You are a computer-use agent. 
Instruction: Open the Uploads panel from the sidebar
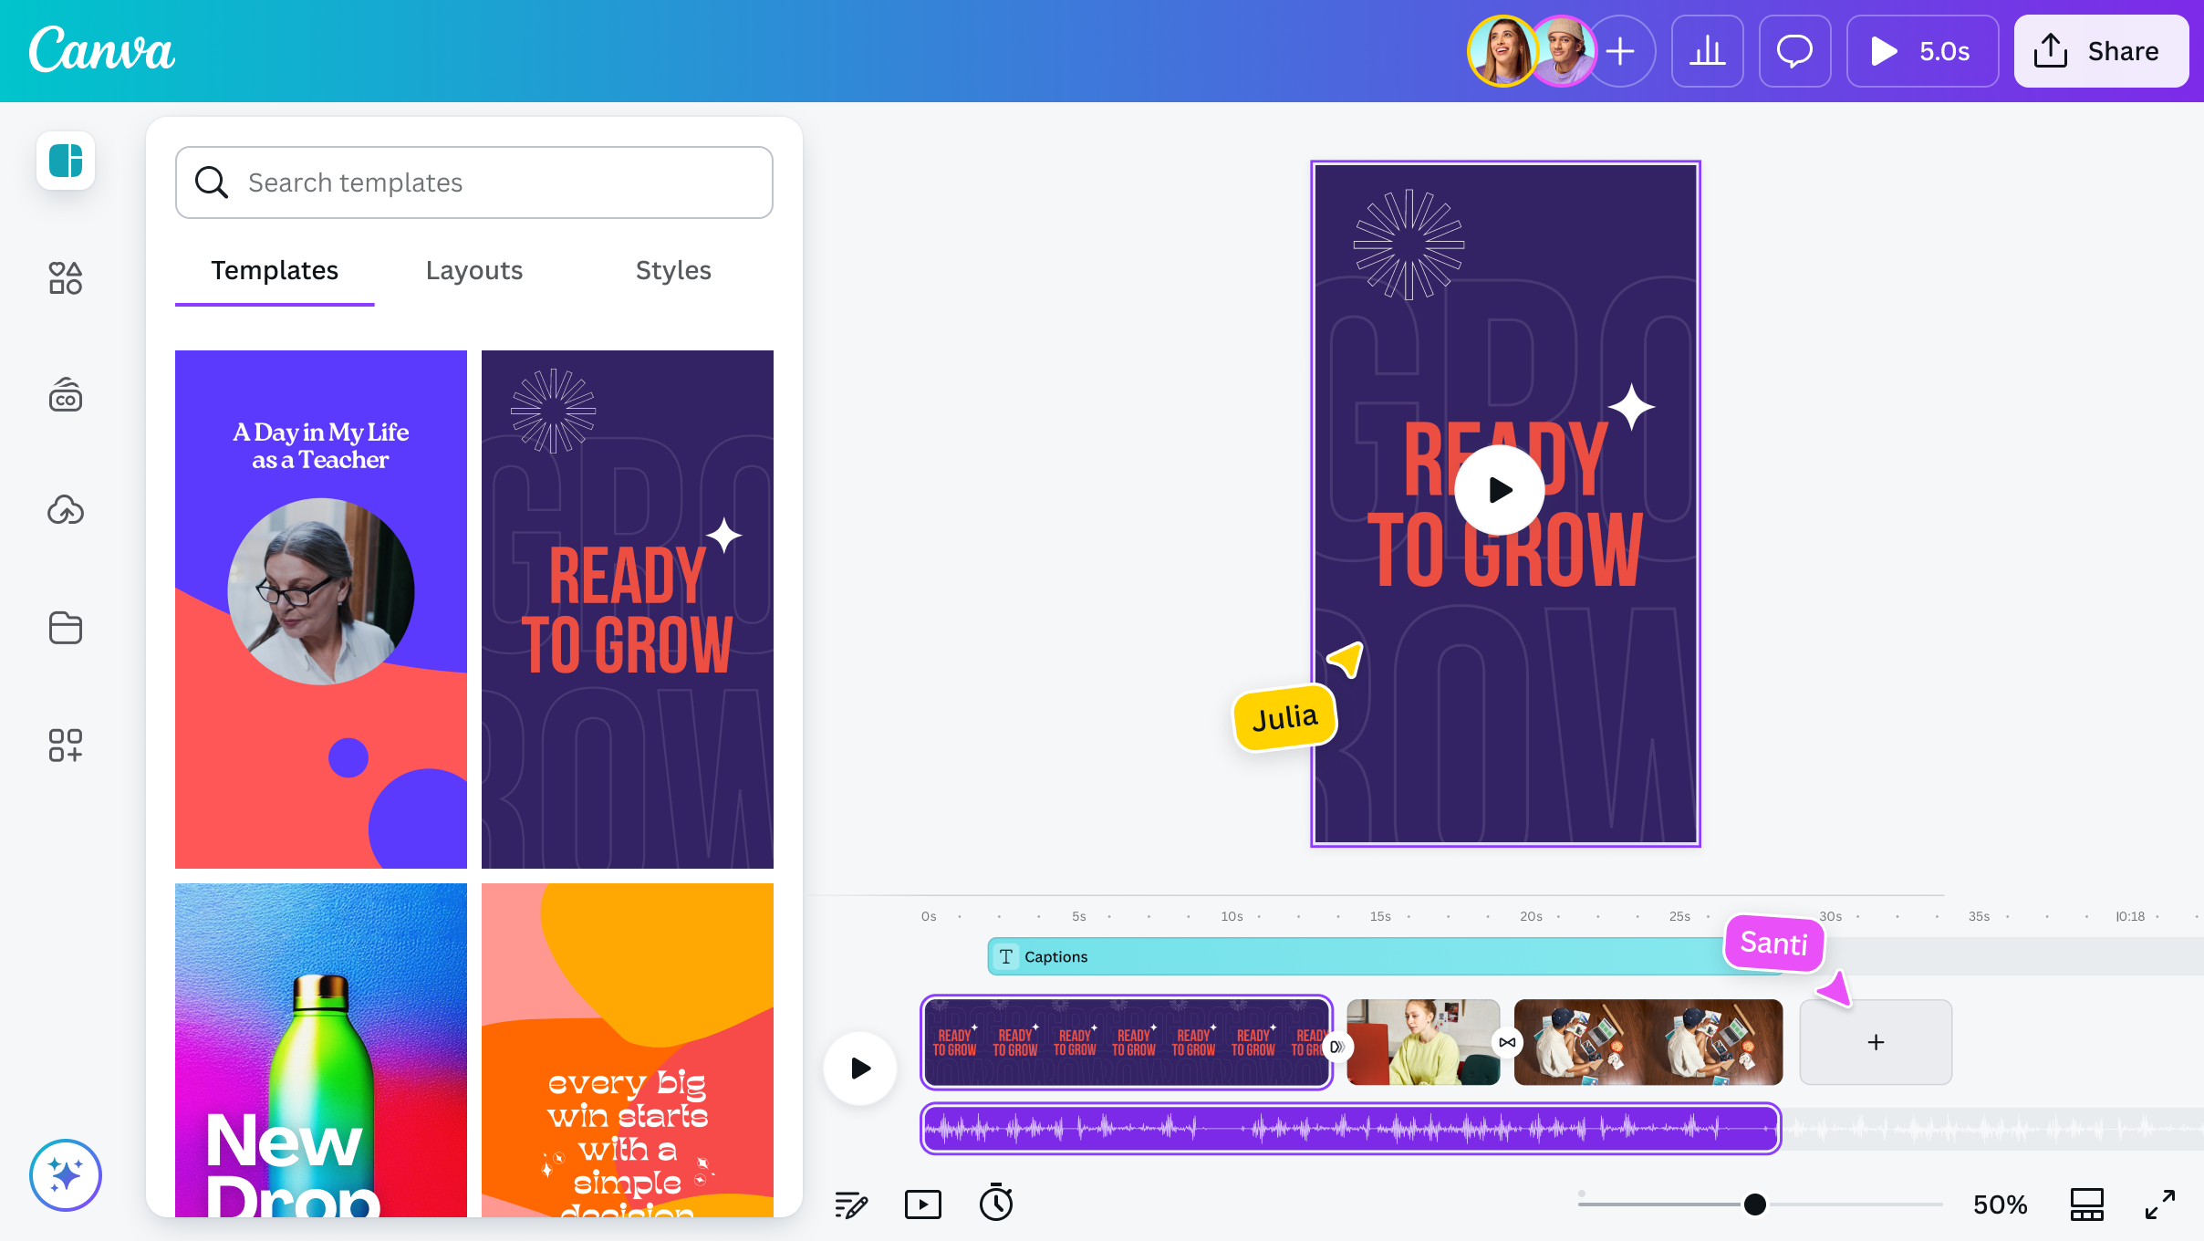tap(66, 511)
